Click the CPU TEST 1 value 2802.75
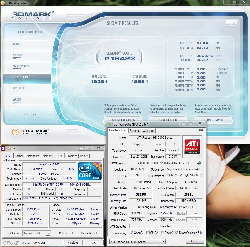250x247 pixels. pos(205,56)
